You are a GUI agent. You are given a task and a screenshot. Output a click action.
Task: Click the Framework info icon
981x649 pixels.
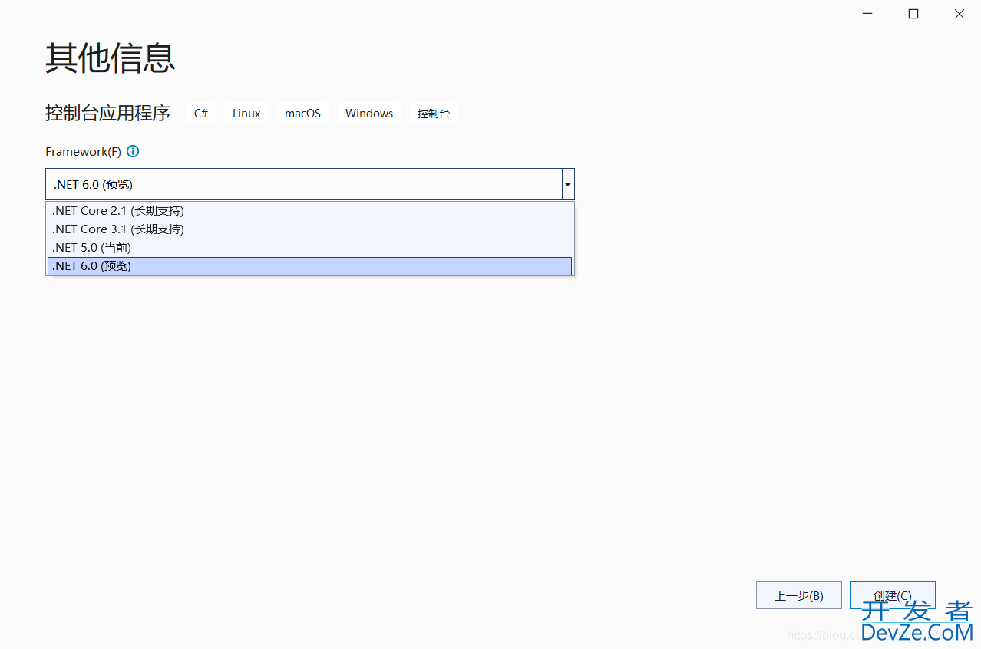coord(133,151)
